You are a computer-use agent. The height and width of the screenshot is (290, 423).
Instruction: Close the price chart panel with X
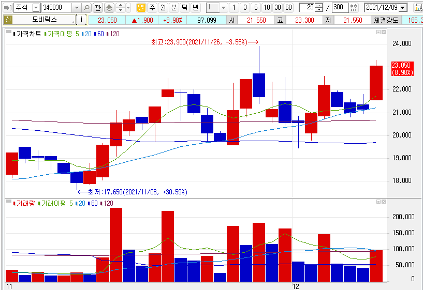point(384,33)
